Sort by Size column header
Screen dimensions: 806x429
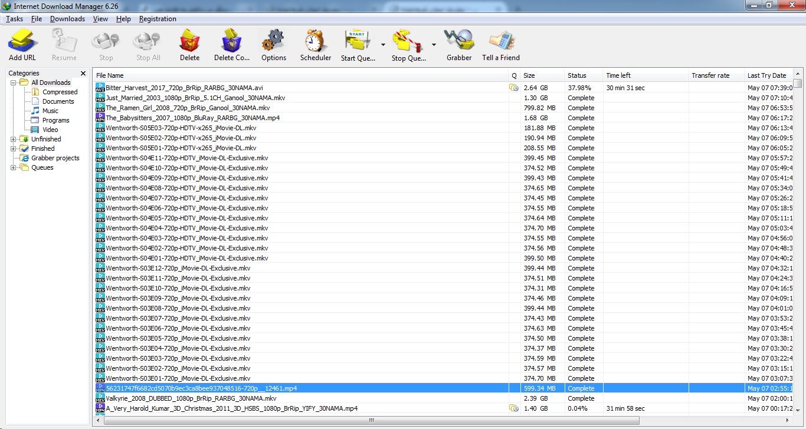coord(542,75)
